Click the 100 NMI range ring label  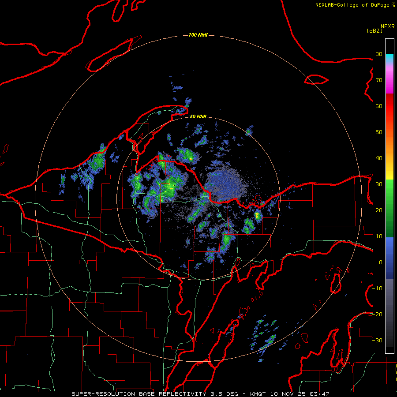point(198,35)
